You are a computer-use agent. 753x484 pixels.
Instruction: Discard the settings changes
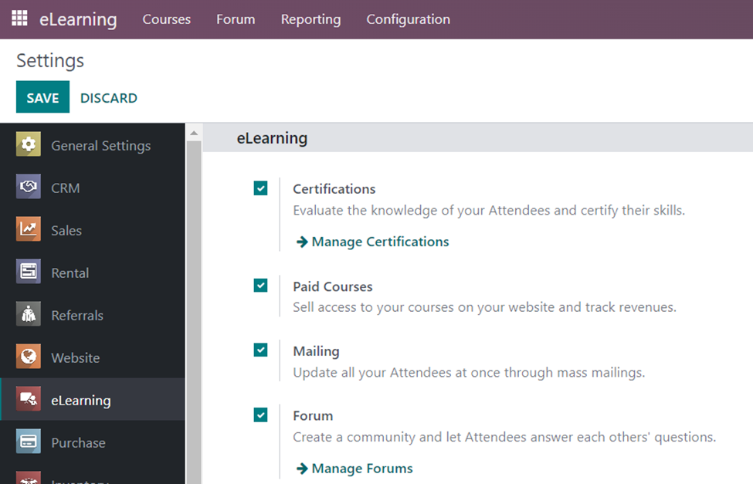tap(109, 98)
